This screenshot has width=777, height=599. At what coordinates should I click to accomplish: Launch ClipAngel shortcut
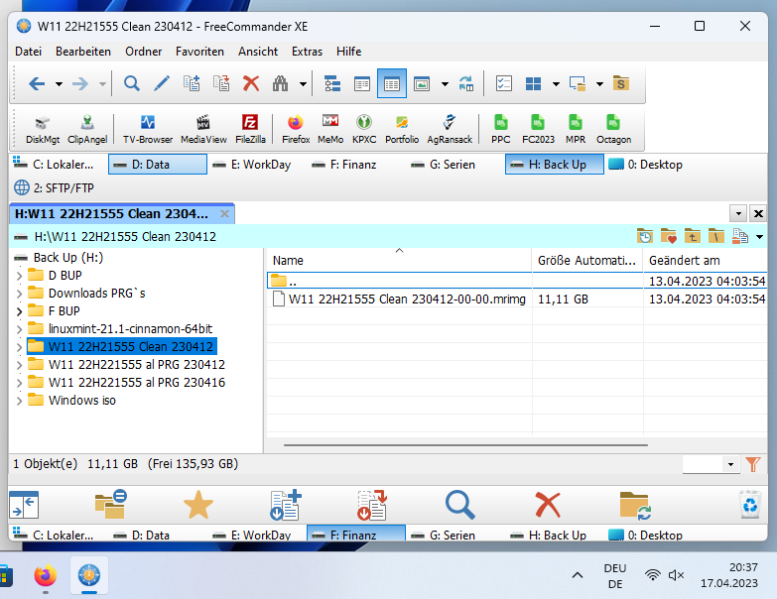coord(87,129)
